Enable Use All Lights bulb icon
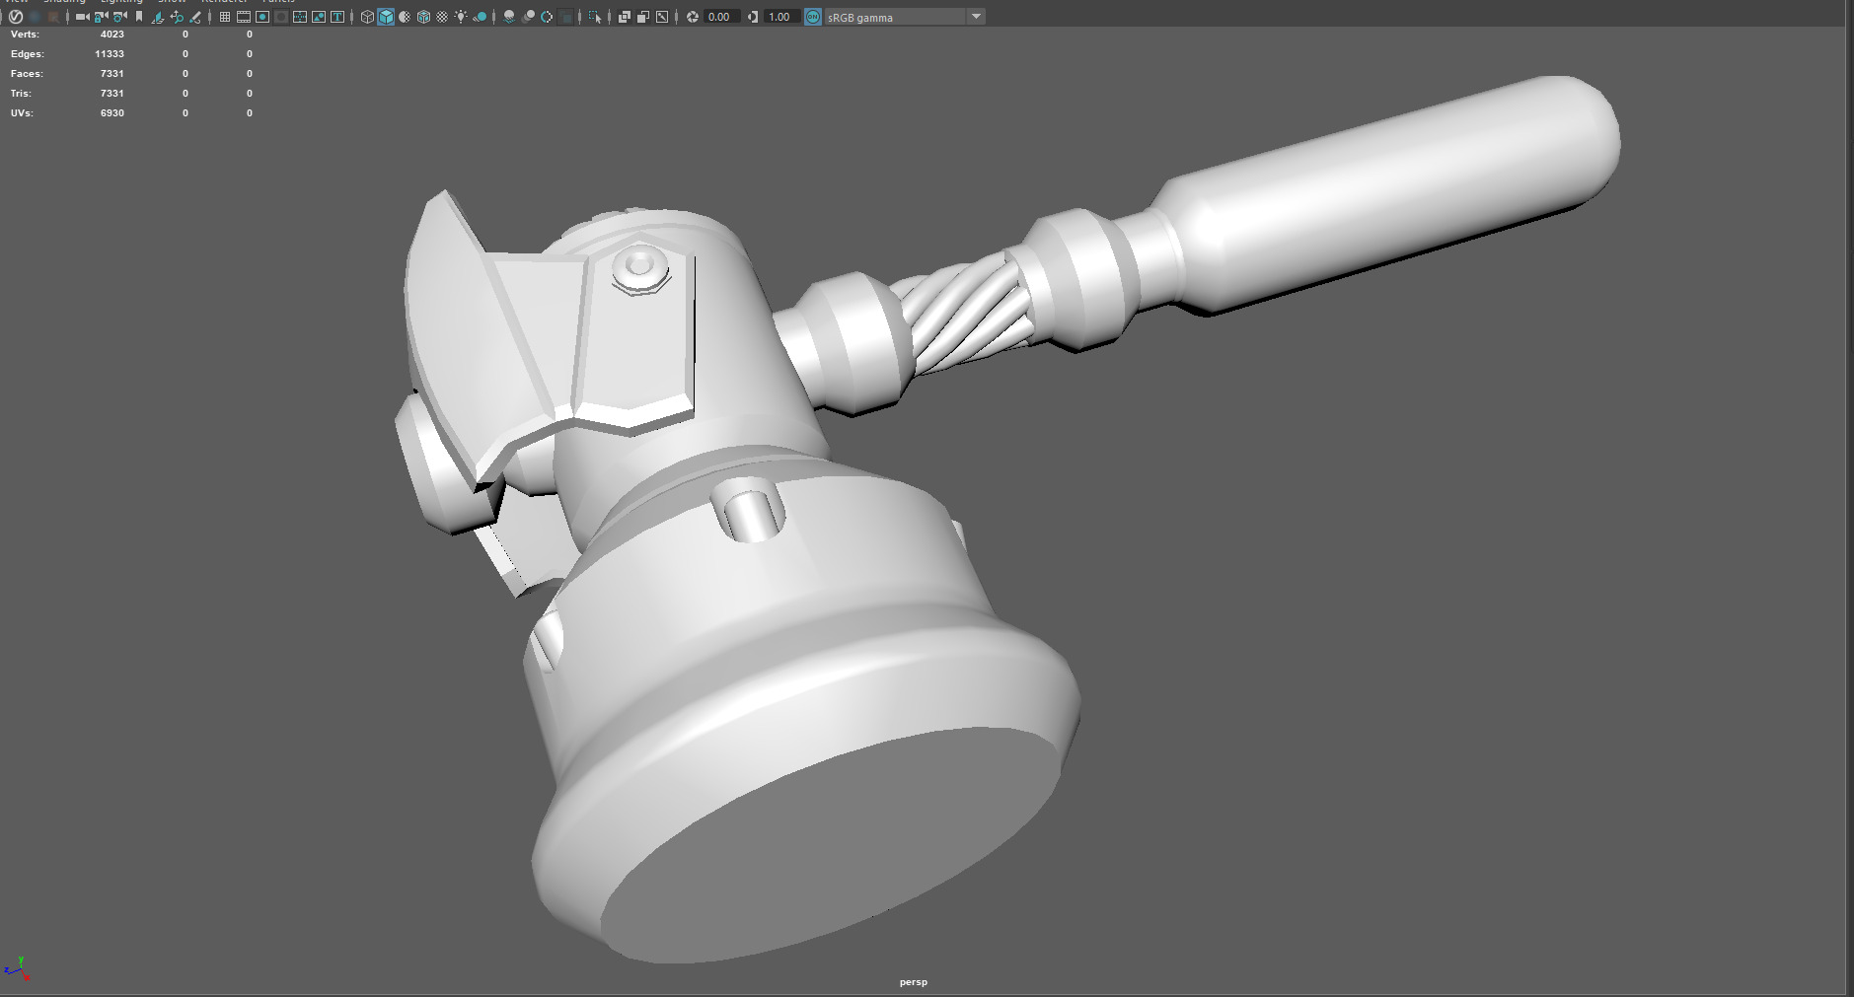Image resolution: width=1854 pixels, height=997 pixels. [461, 17]
